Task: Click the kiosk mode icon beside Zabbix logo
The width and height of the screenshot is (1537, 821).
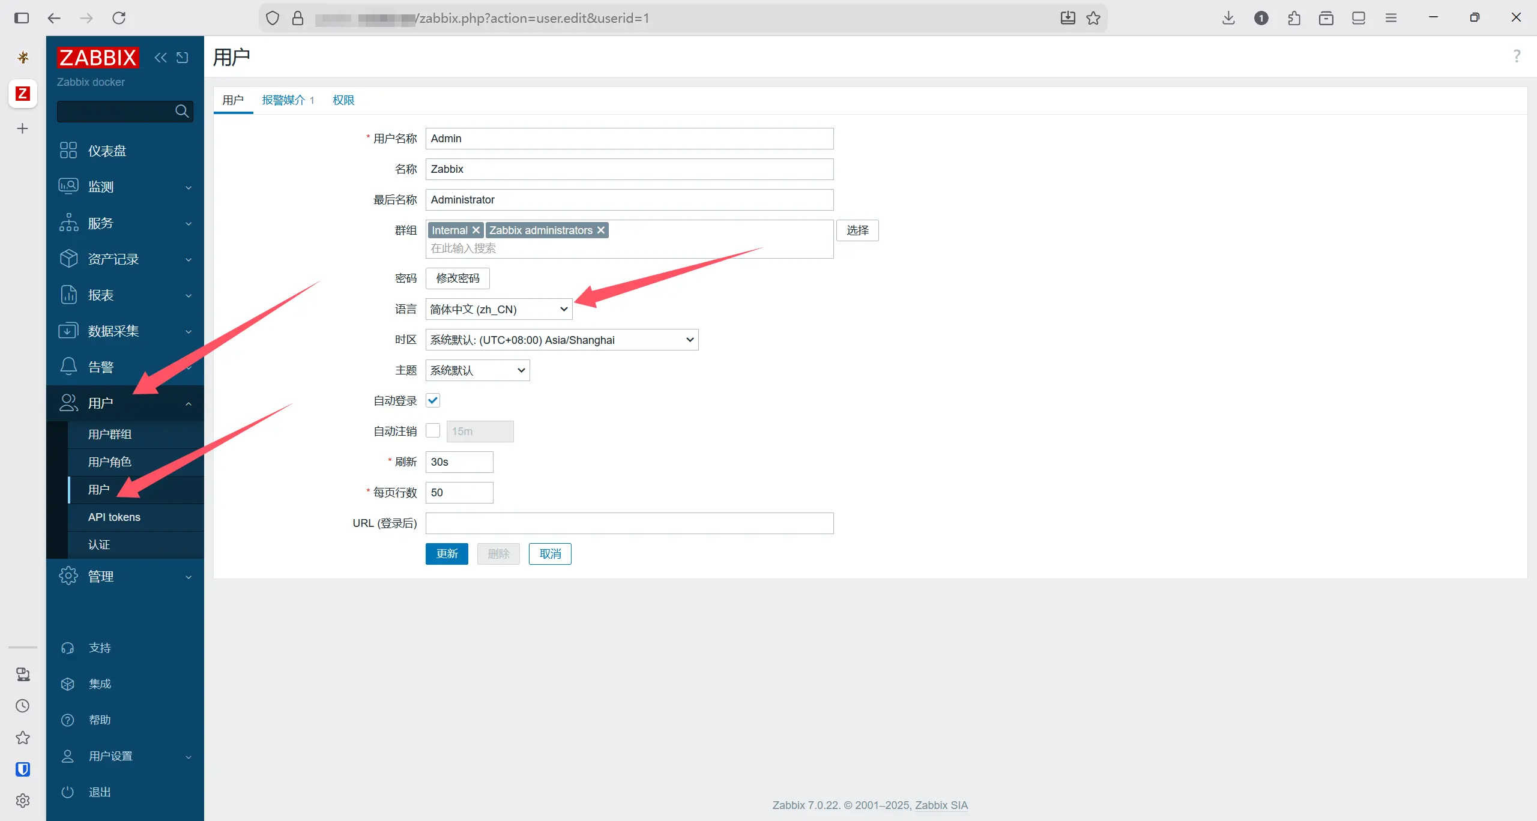Action: point(183,58)
